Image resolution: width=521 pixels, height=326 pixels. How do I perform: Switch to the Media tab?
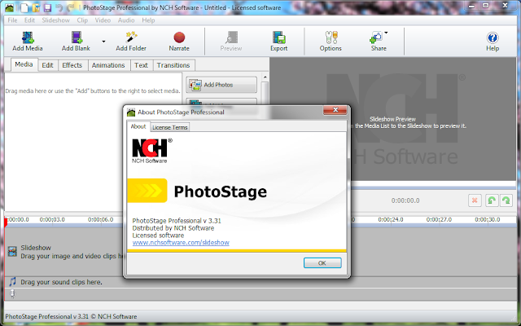pyautogui.click(x=24, y=64)
